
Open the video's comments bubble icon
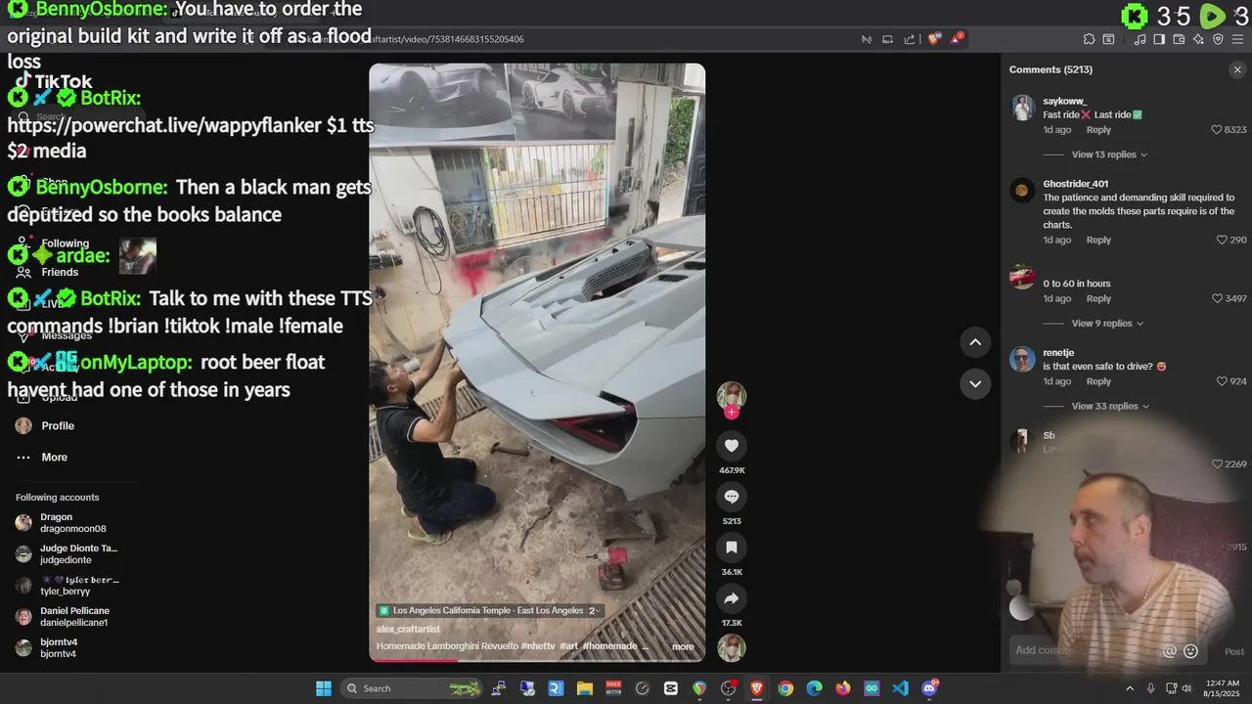click(x=731, y=497)
